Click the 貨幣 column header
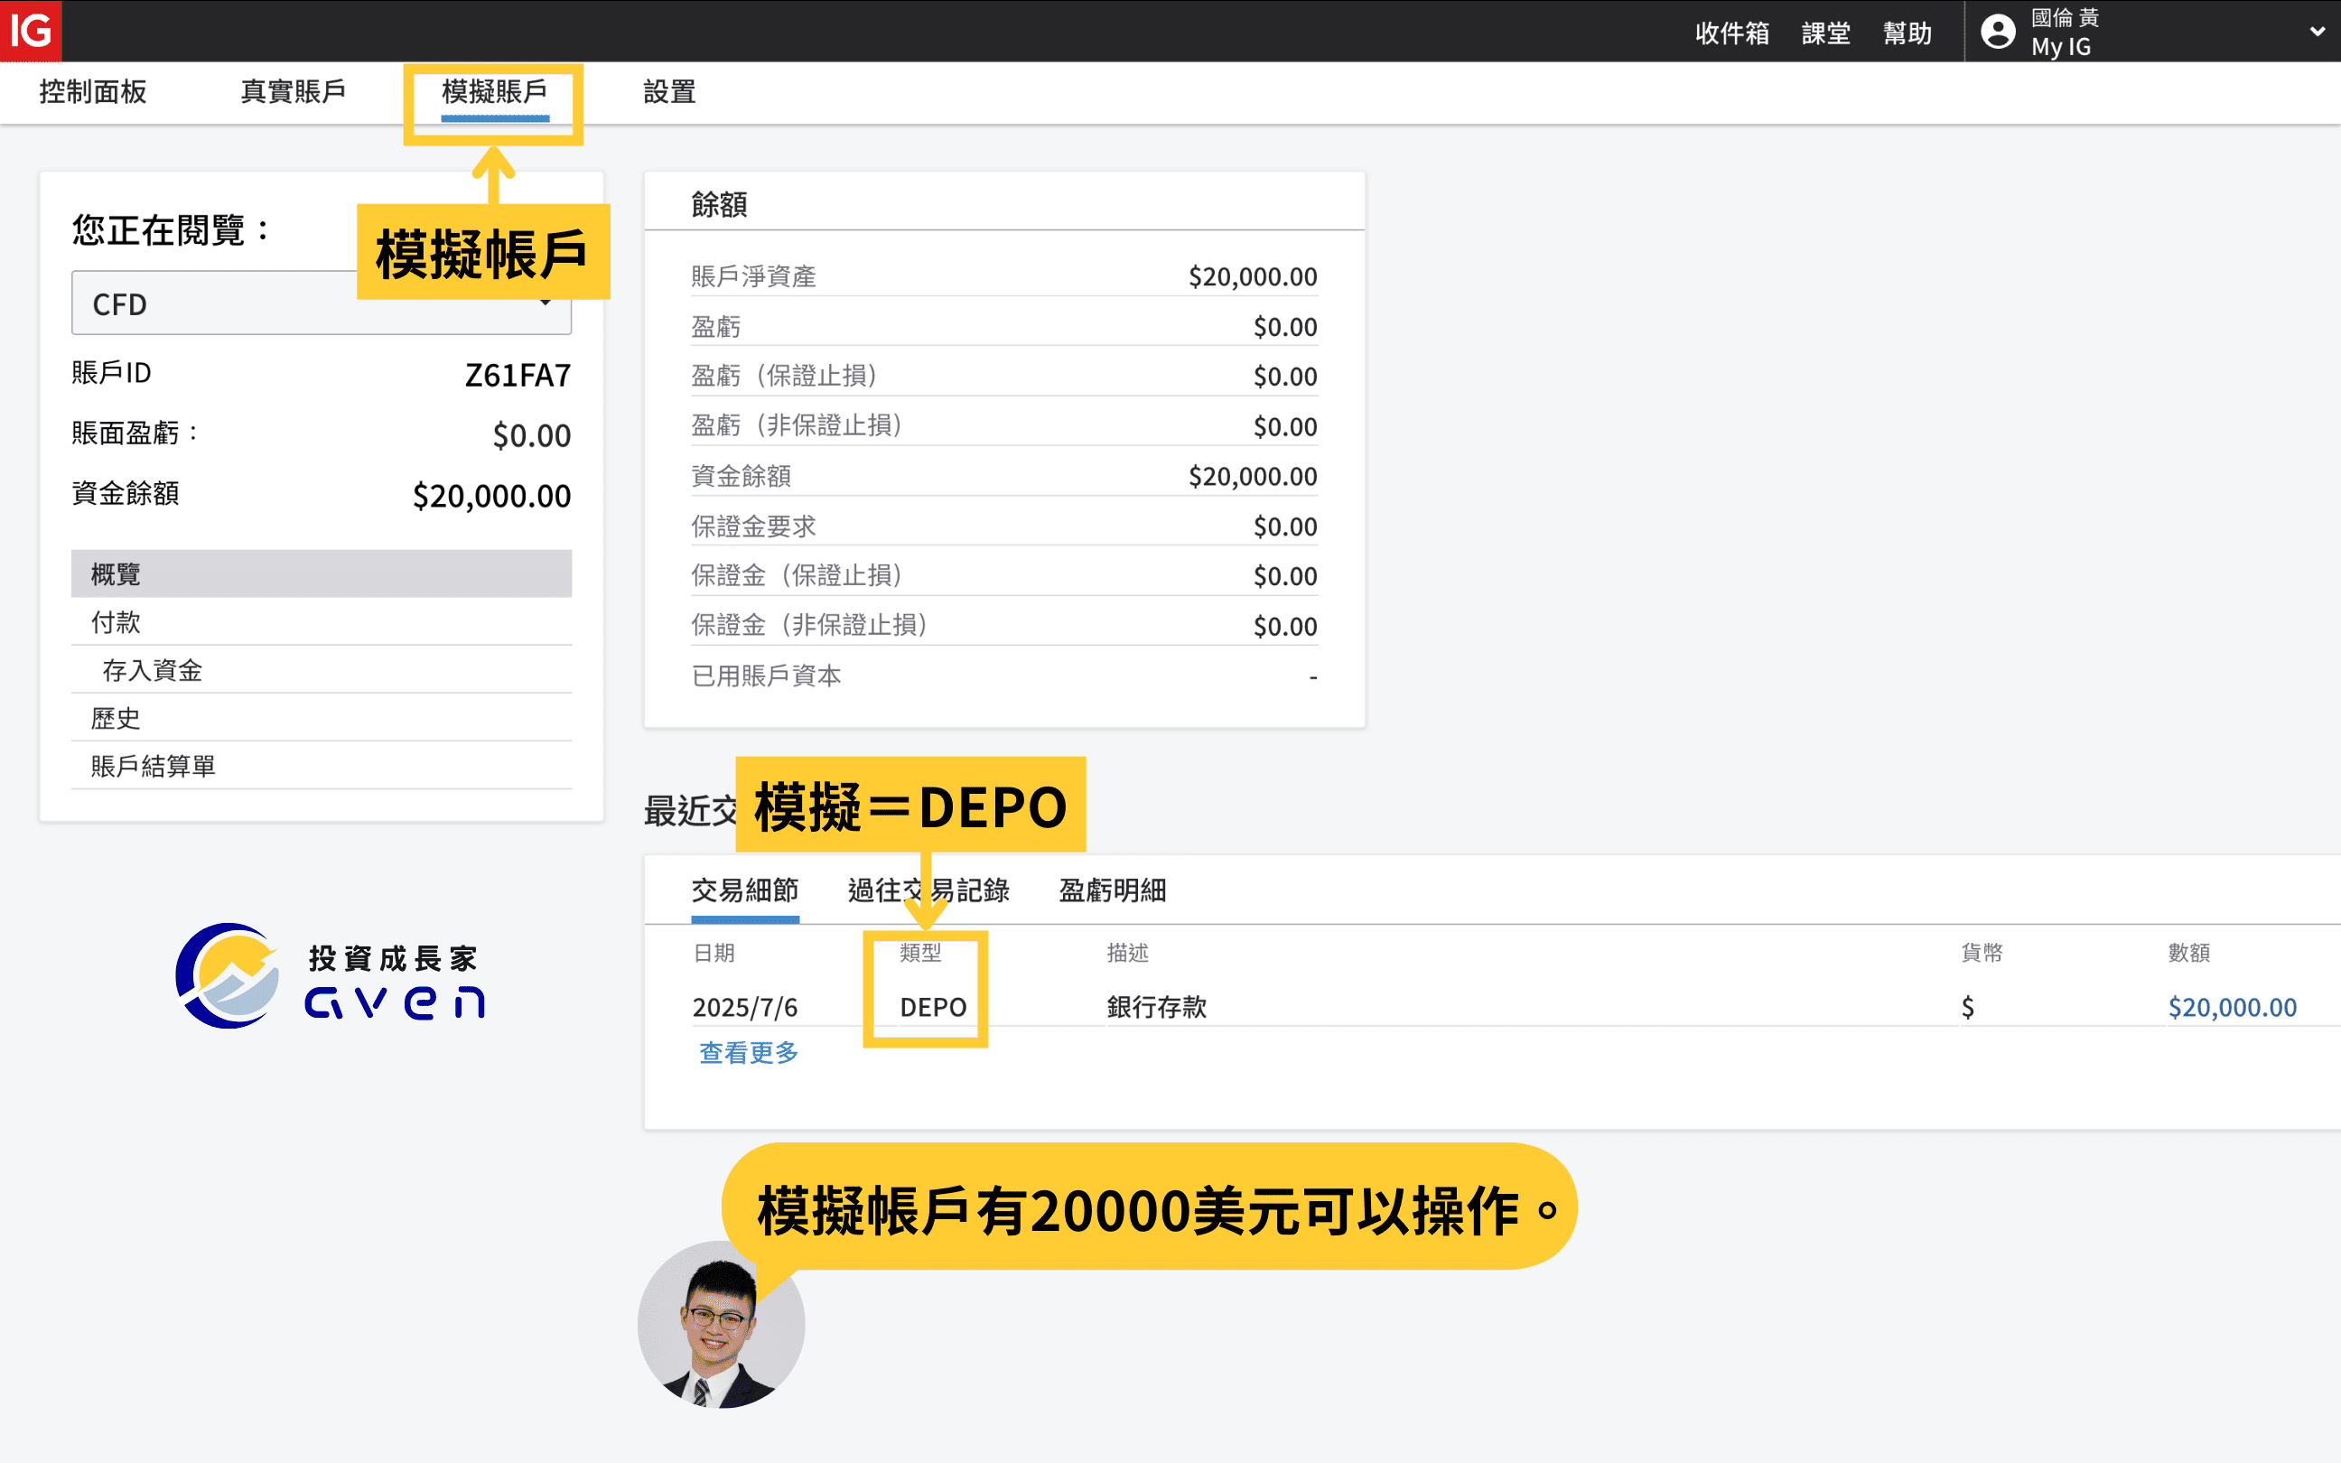The height and width of the screenshot is (1463, 2341). point(1982,953)
